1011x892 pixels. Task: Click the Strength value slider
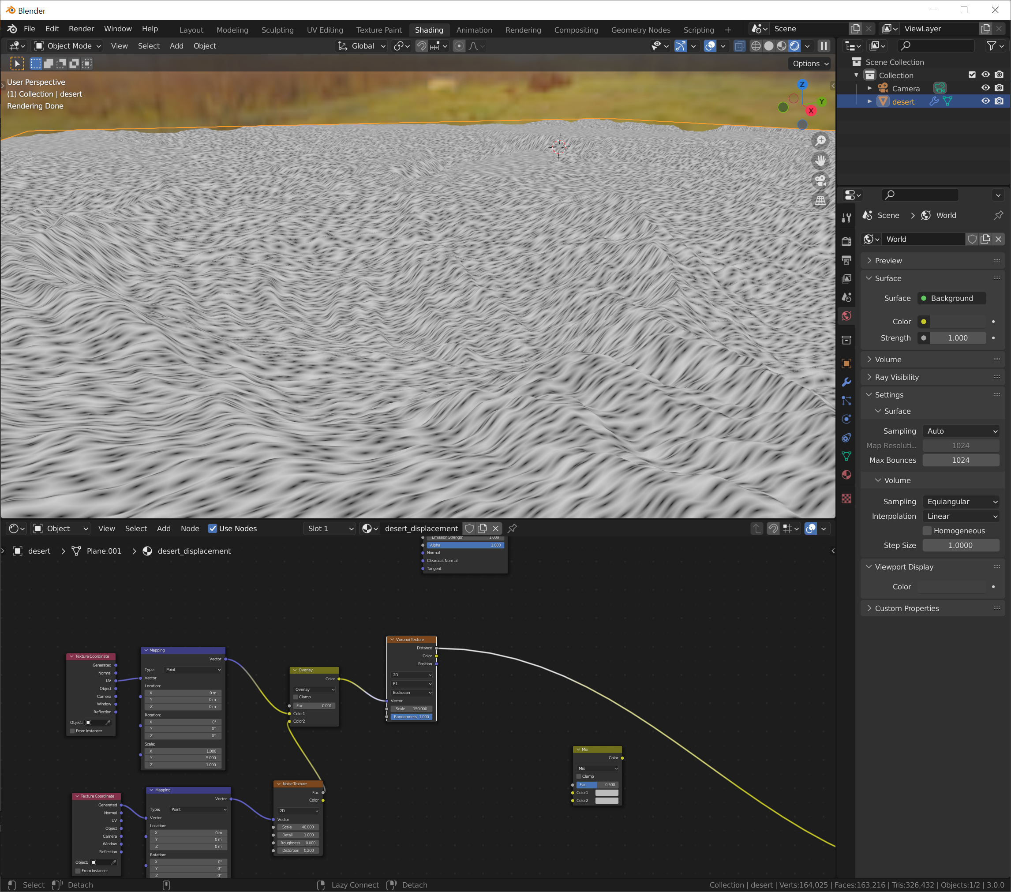point(958,338)
